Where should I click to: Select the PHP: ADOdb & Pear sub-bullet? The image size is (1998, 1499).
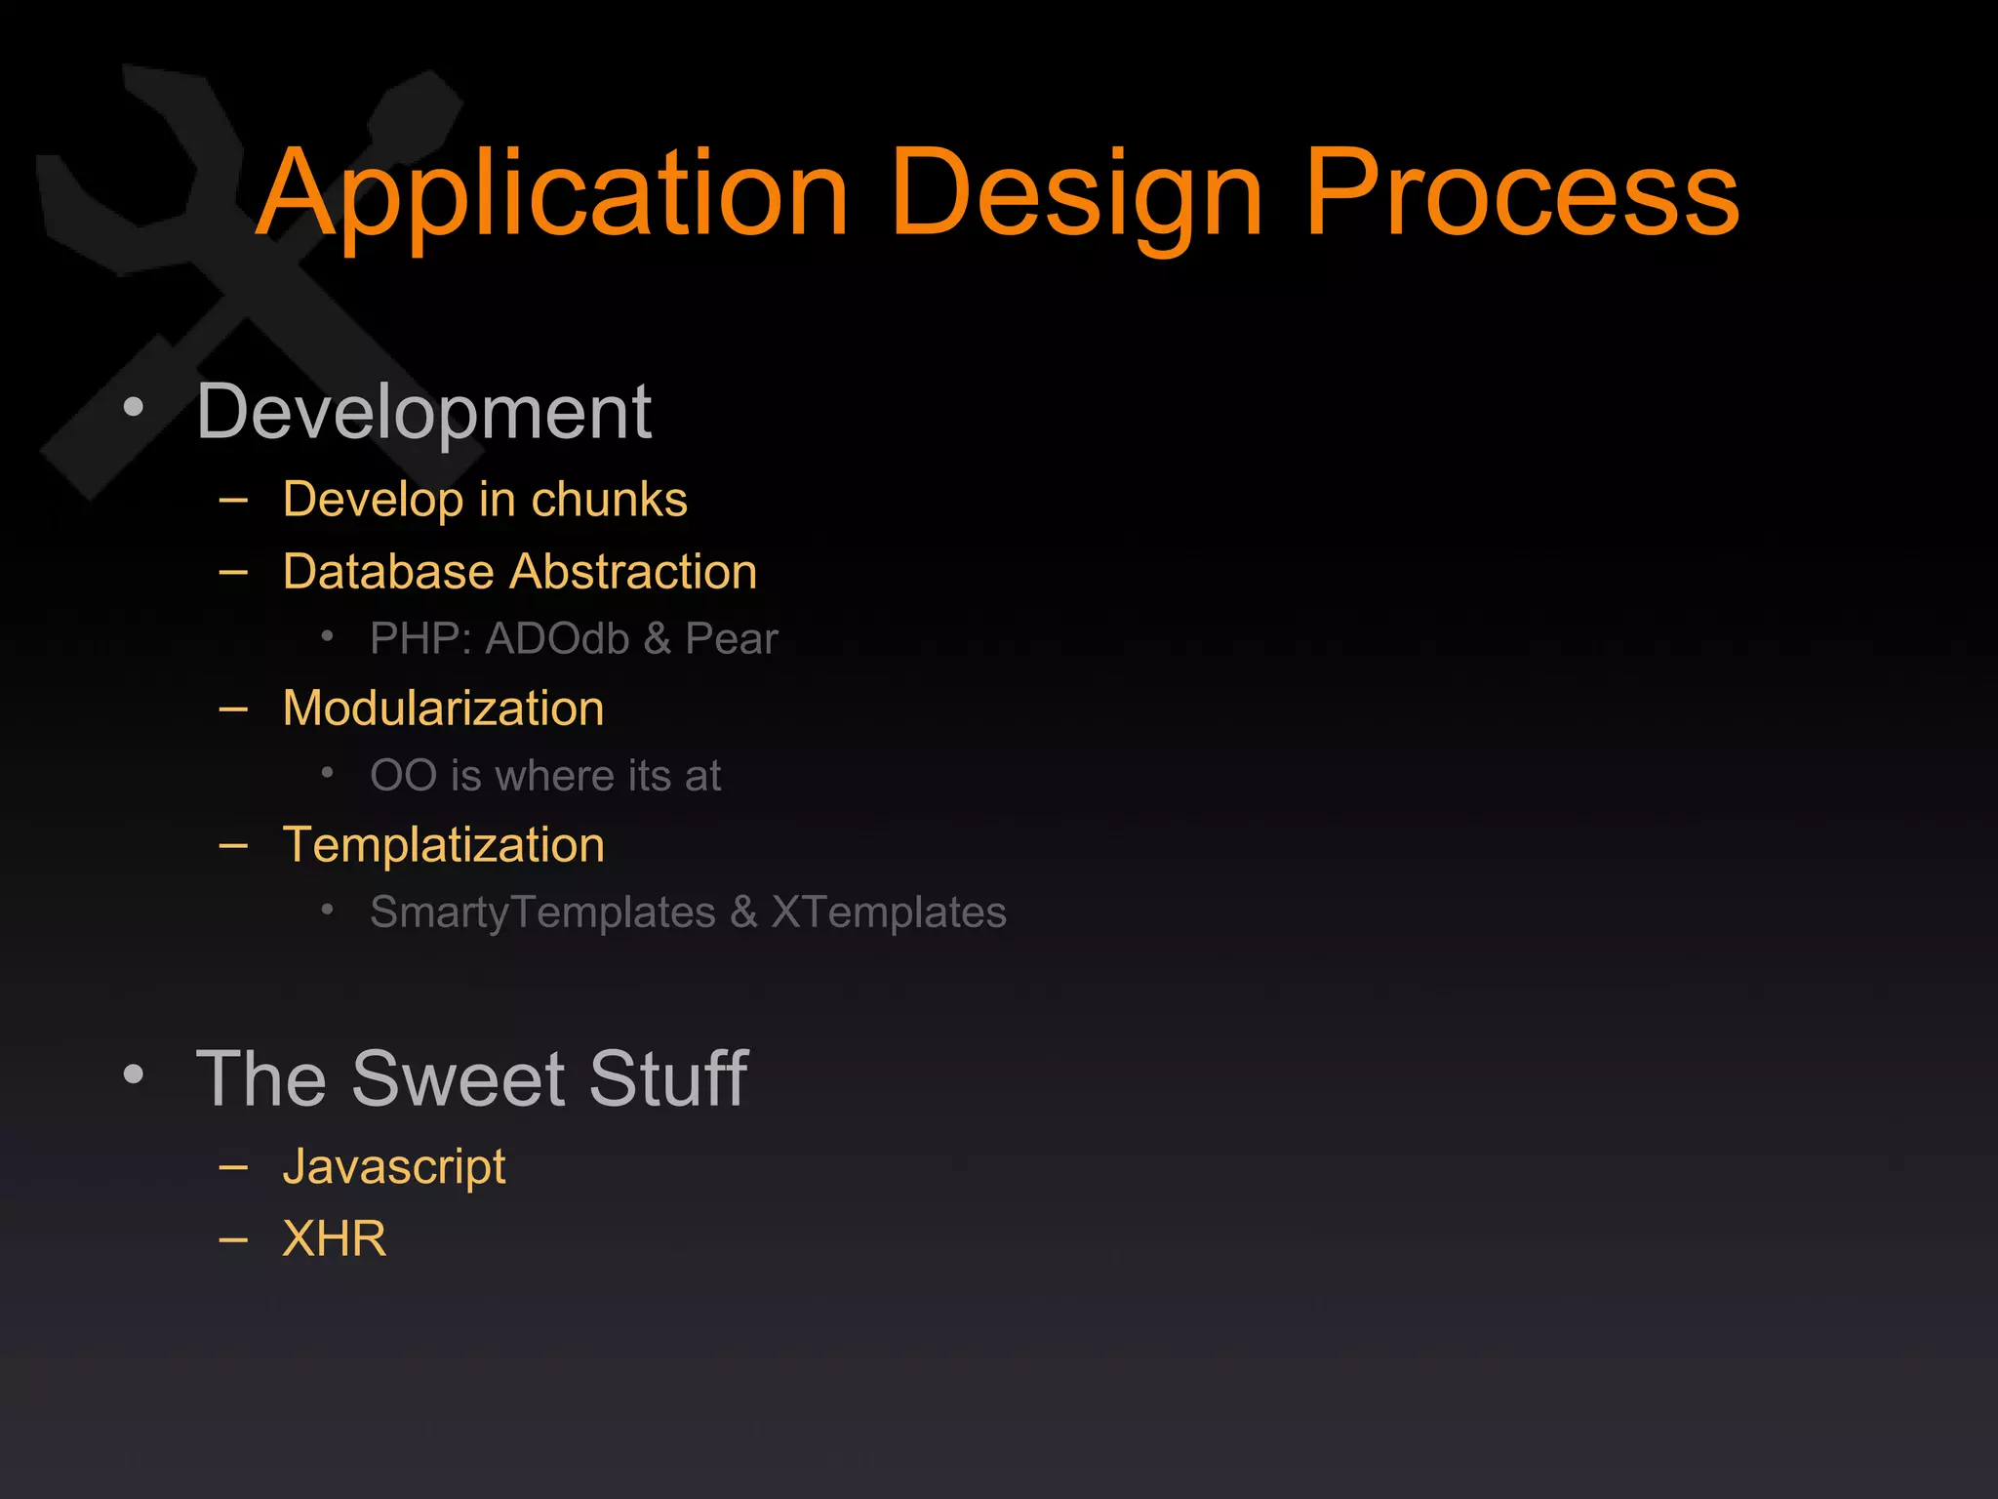574,639
